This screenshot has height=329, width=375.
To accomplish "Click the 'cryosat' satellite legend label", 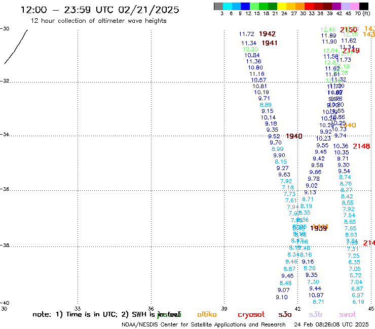I will click(251, 315).
